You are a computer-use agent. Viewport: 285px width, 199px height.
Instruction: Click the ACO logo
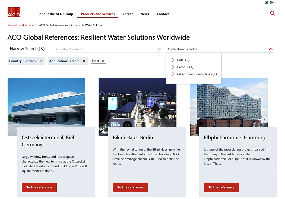tap(14, 12)
